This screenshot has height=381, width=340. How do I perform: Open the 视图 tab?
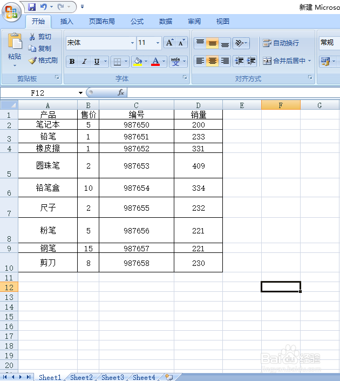tap(223, 22)
